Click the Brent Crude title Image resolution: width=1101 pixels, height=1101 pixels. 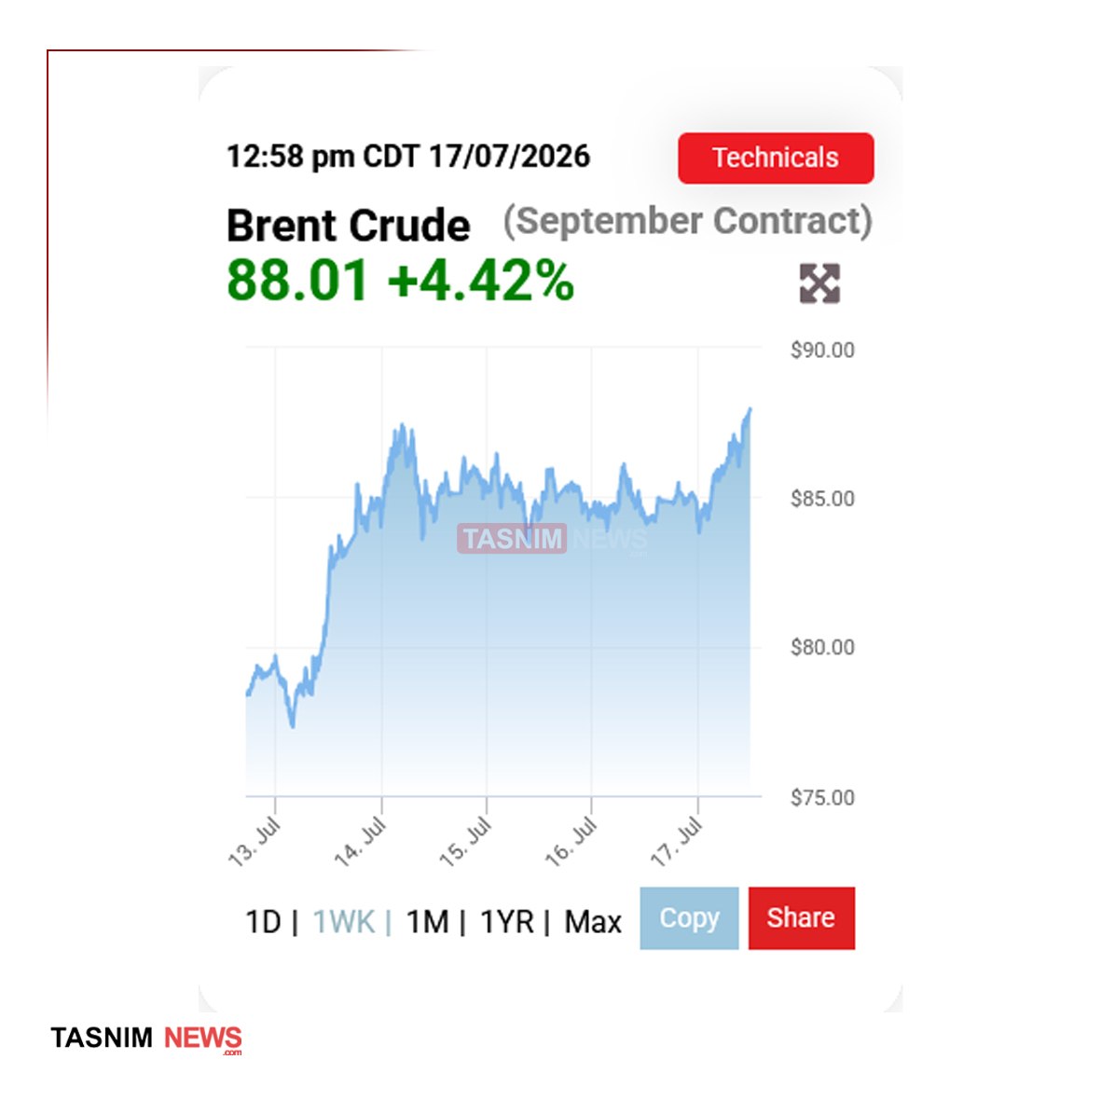pos(349,226)
